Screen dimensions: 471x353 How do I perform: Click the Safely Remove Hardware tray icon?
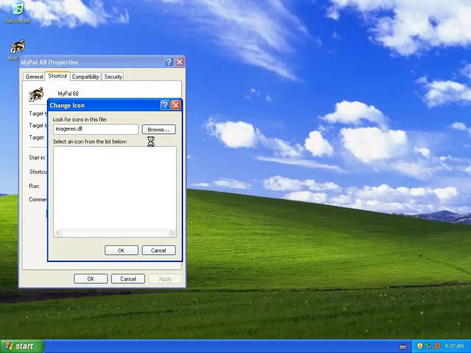tap(428, 346)
